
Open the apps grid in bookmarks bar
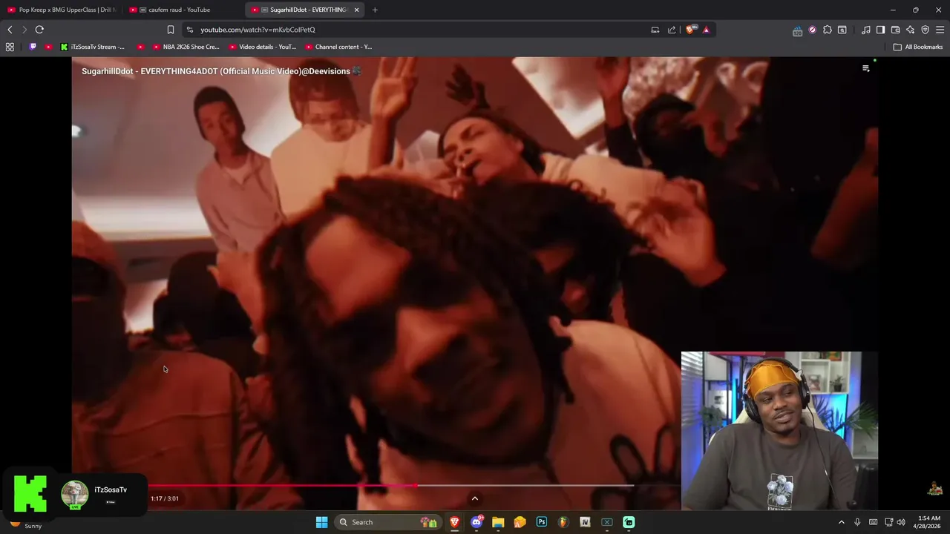point(10,47)
